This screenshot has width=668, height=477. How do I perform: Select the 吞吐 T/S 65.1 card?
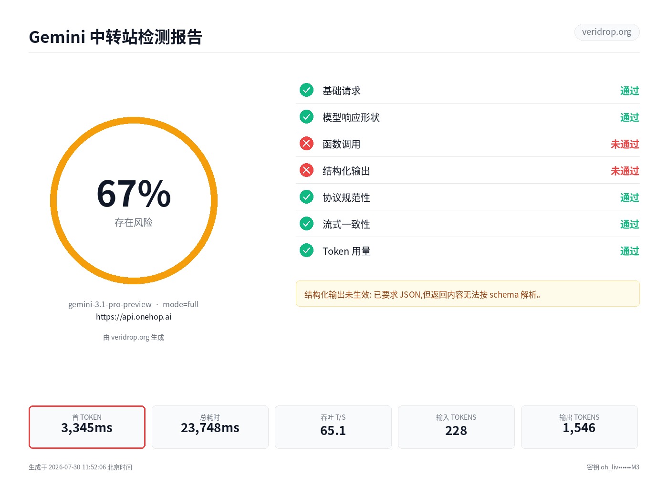(333, 427)
